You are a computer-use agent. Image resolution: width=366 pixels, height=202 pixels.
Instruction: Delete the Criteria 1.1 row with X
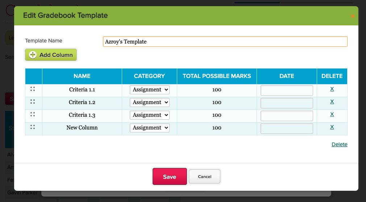332,89
